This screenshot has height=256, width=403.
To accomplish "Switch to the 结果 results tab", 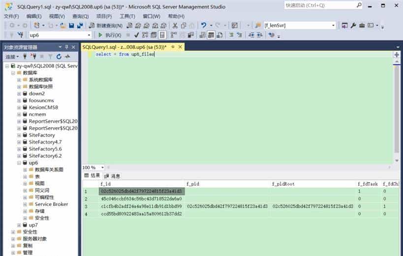I will point(92,175).
